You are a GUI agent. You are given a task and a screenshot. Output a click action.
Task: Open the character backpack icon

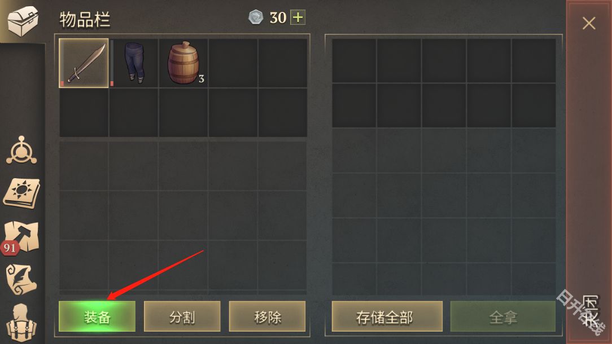21,323
